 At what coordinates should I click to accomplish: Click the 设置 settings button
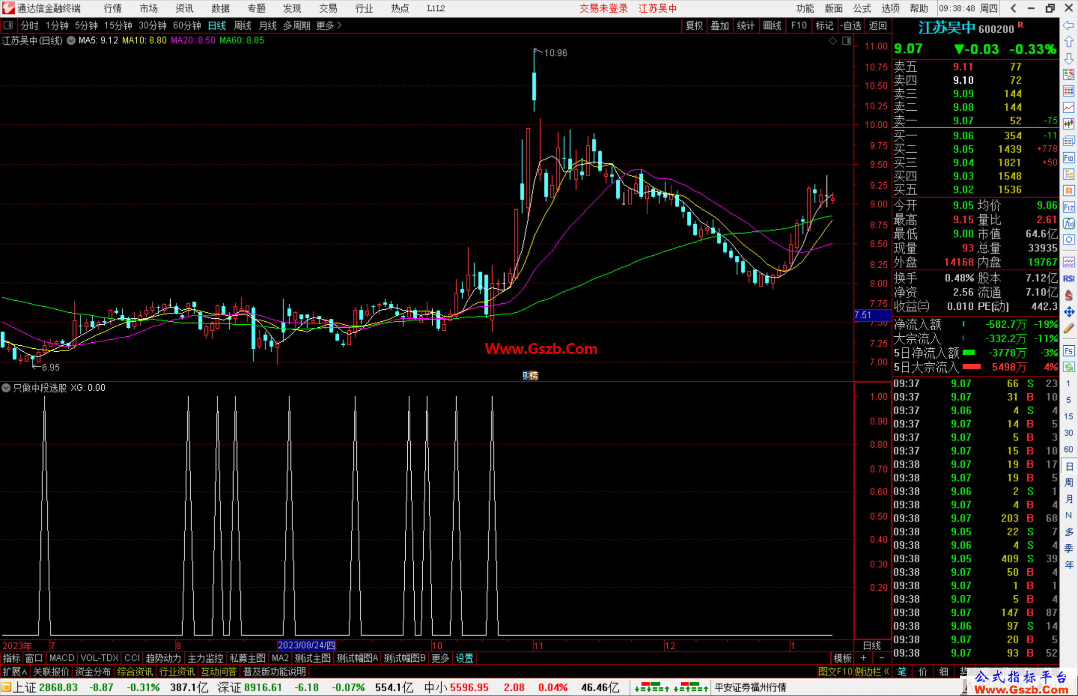[x=464, y=658]
